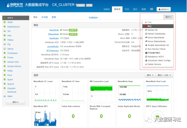Click the Kafka green status icon
Image resolution: width=187 pixels, height=128 pixels.
point(5,70)
